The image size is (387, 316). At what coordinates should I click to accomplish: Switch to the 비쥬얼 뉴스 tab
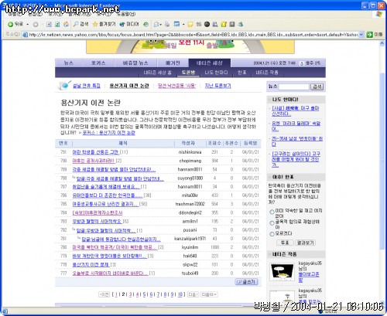(x=135, y=63)
